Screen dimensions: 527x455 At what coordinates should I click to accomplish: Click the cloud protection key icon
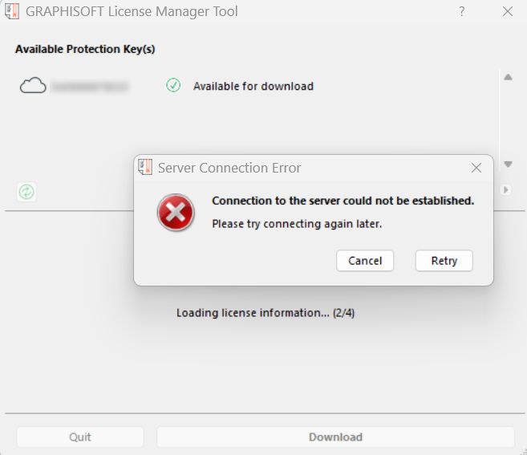[33, 85]
